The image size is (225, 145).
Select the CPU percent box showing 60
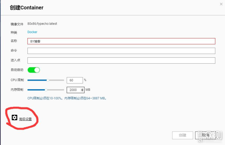[x=75, y=80]
